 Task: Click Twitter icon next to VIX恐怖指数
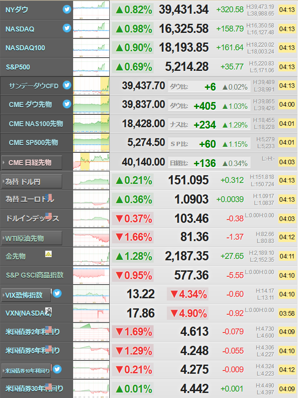(x=57, y=293)
